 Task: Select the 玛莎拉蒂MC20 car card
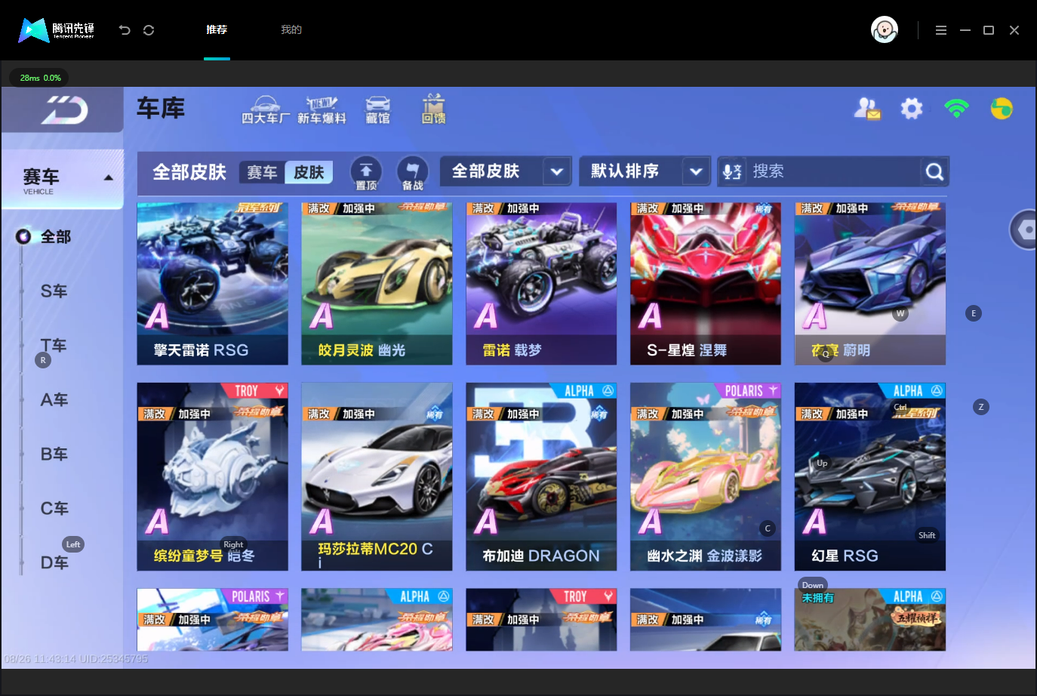377,477
